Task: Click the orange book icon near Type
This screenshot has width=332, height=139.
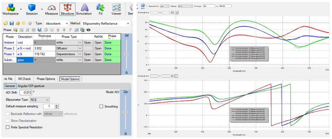Action: pyautogui.click(x=18, y=24)
